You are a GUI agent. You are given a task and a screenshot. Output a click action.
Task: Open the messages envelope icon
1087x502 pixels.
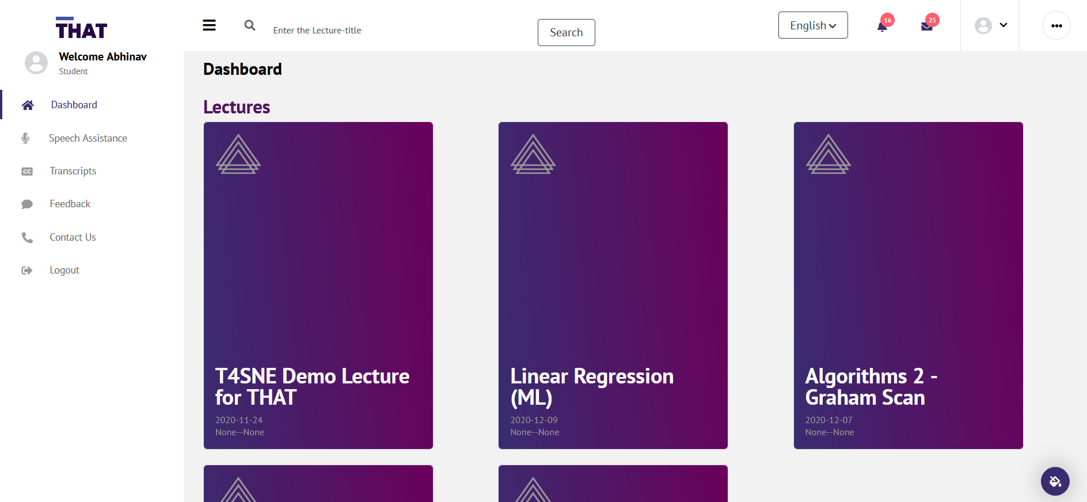click(x=927, y=26)
